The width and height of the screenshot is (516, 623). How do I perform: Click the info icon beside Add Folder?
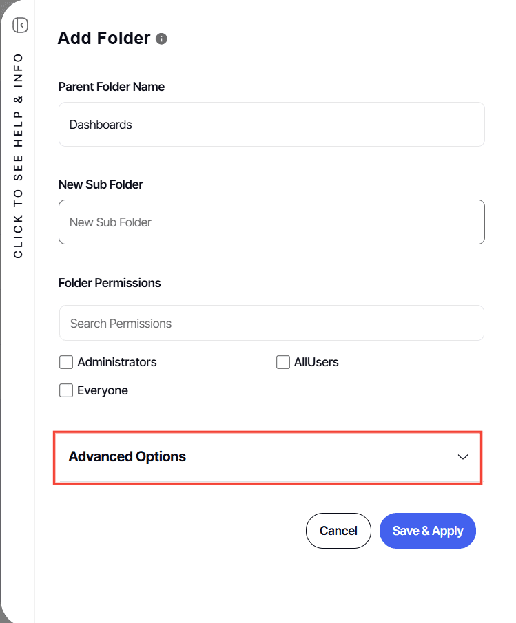[x=162, y=39]
